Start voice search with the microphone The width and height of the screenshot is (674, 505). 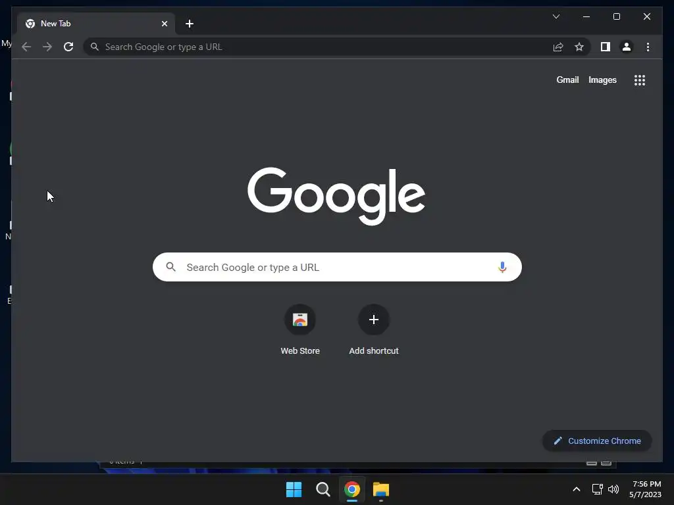tap(502, 267)
